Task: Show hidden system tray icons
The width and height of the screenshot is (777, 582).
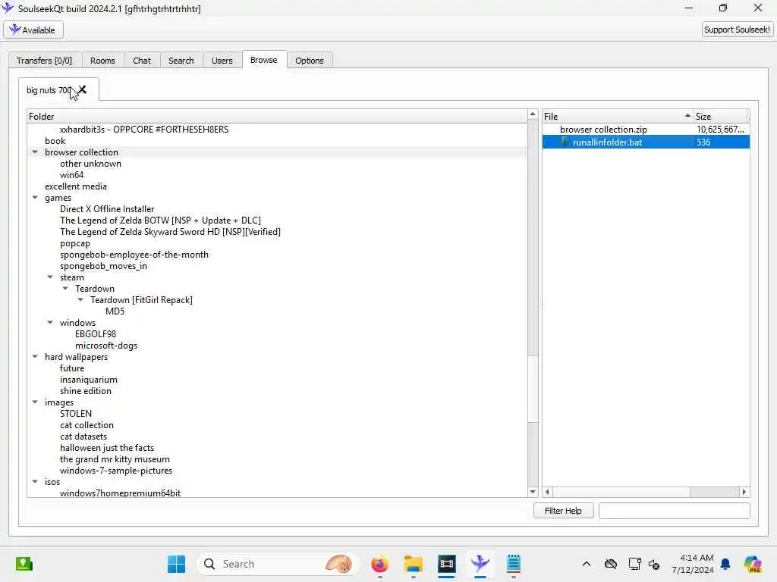Action: 587,564
